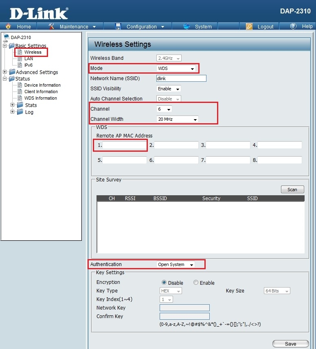Open the Channel Width dropdown
The height and width of the screenshot is (349, 316).
(178, 119)
